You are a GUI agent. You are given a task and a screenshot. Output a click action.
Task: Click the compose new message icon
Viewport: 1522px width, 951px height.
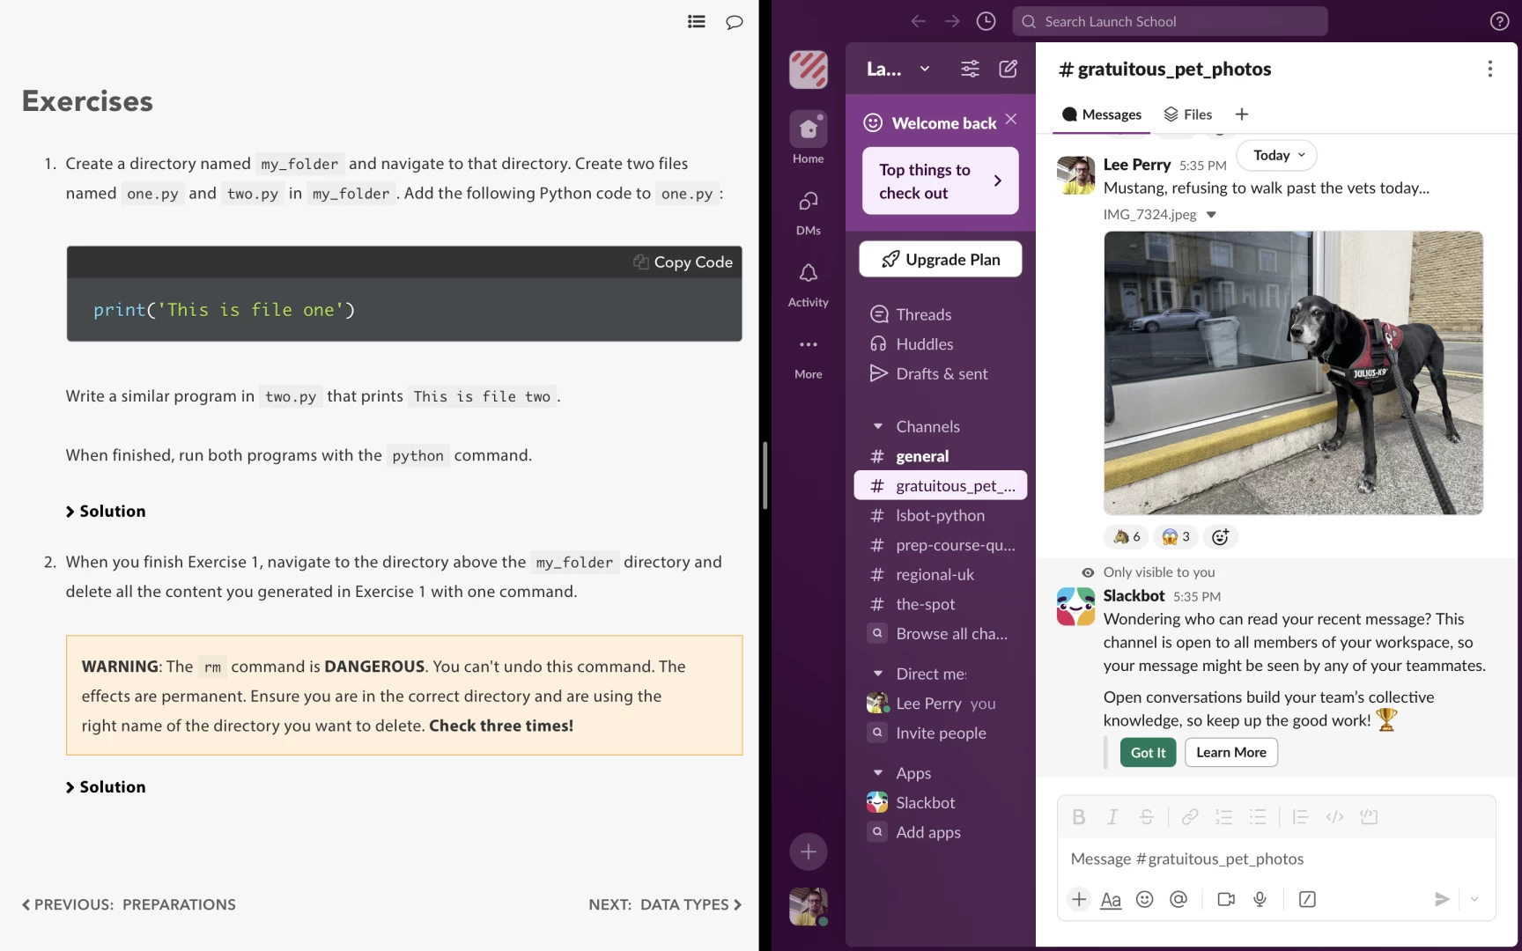(1008, 69)
